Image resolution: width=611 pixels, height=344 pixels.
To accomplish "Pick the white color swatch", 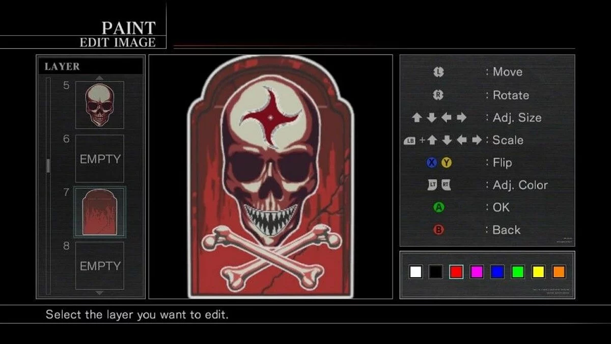I will (x=415, y=272).
